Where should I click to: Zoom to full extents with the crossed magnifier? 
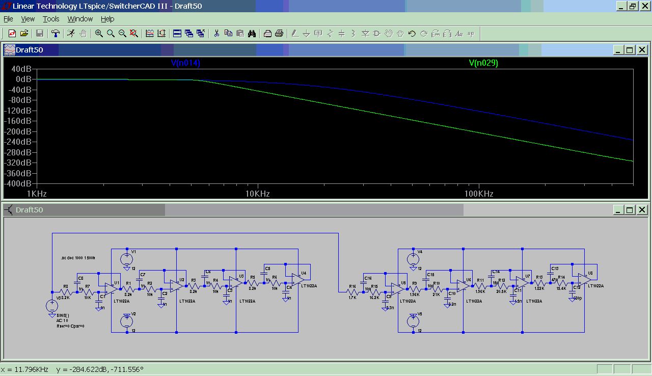pyautogui.click(x=134, y=34)
